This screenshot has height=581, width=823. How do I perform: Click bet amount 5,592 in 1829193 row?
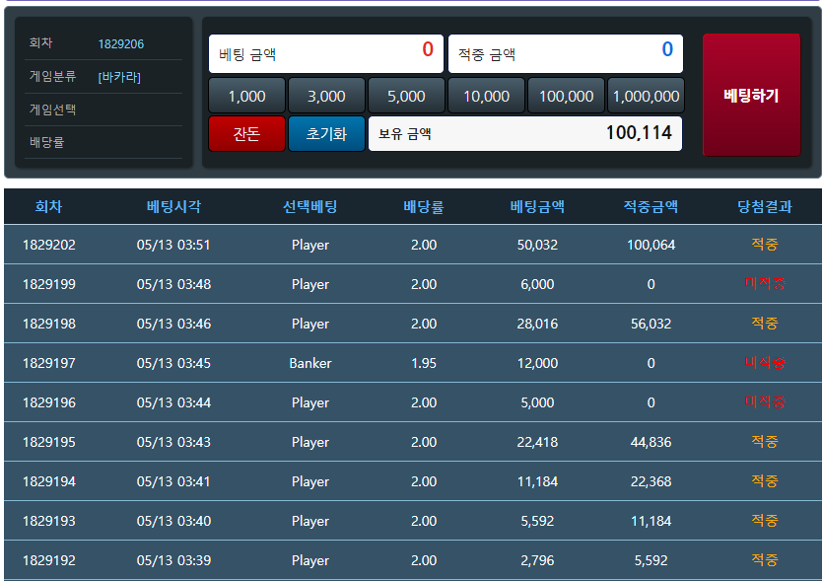(x=537, y=521)
